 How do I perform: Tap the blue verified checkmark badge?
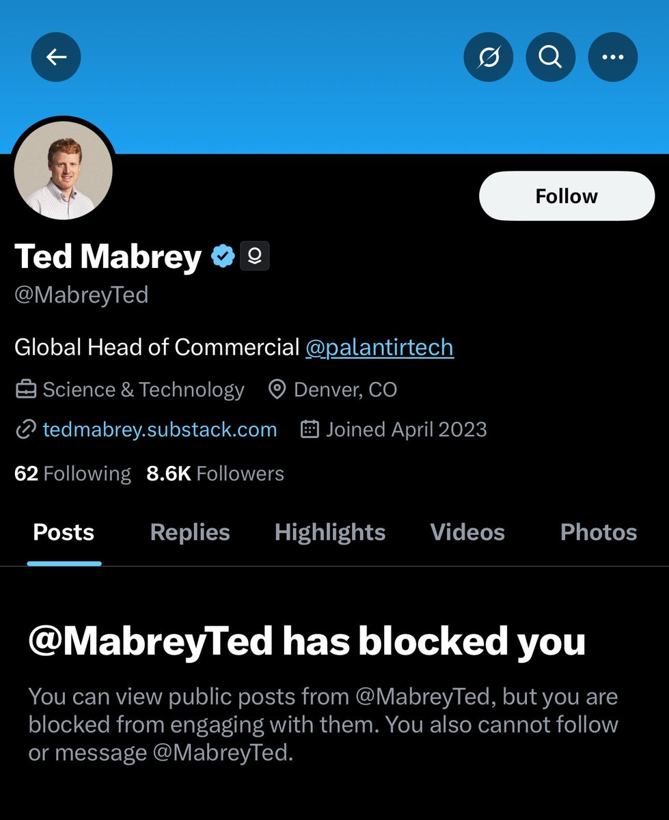click(223, 257)
